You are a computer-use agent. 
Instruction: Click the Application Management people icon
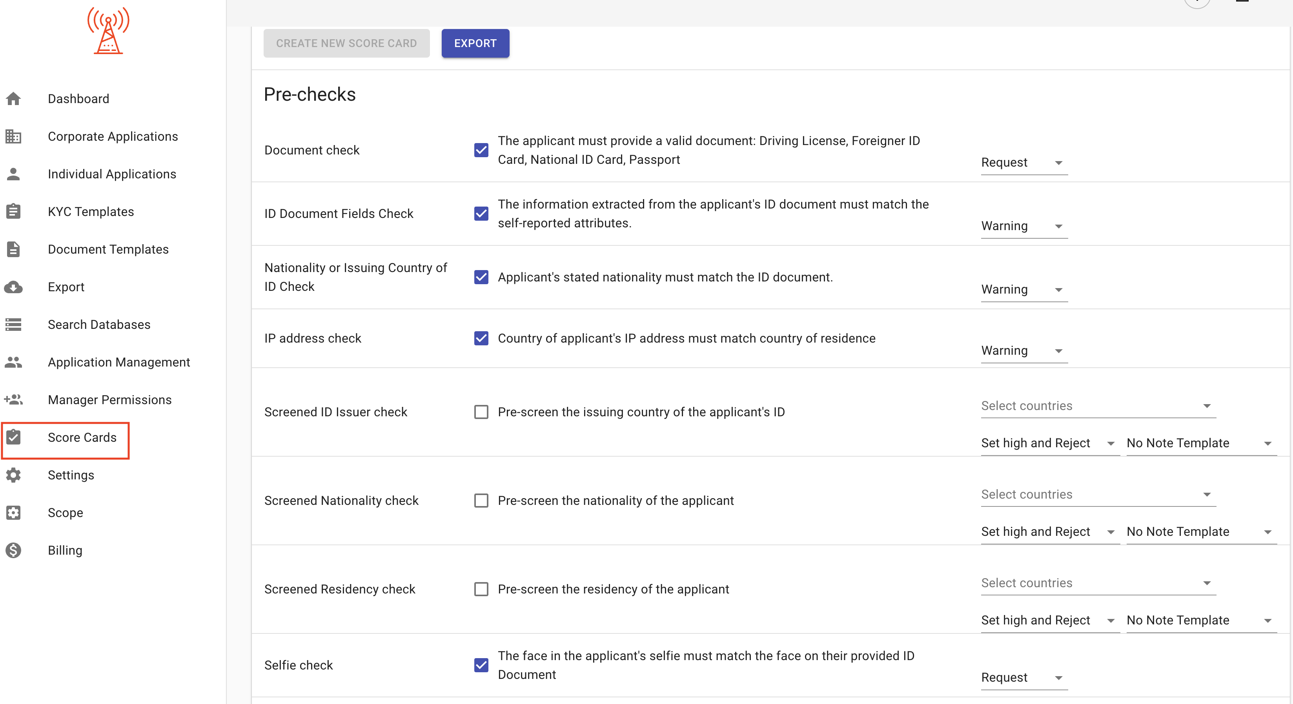(x=14, y=362)
